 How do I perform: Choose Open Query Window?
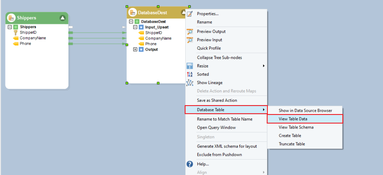[x=226, y=127]
